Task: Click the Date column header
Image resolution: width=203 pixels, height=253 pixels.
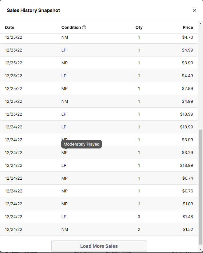Action: point(10,27)
